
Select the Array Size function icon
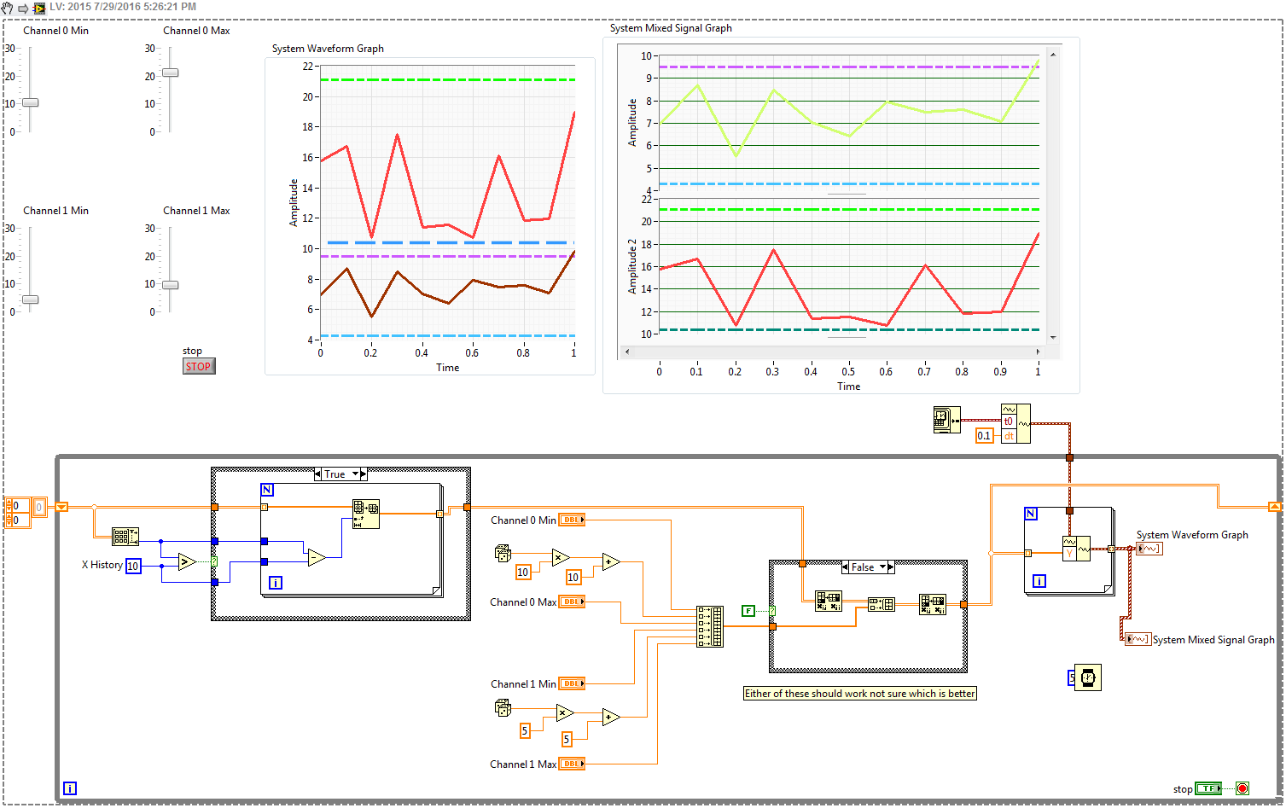point(125,537)
